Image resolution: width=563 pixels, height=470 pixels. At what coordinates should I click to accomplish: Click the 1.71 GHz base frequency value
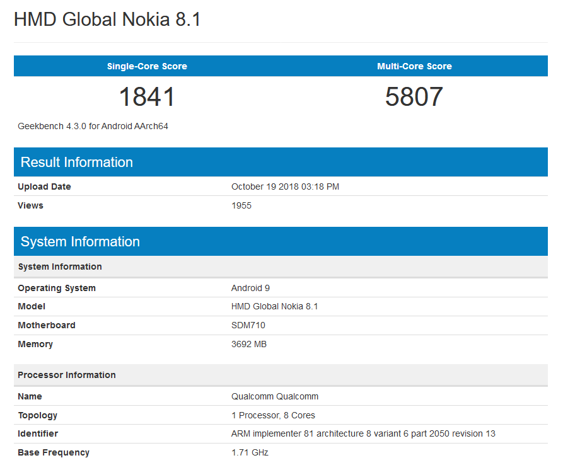click(250, 452)
